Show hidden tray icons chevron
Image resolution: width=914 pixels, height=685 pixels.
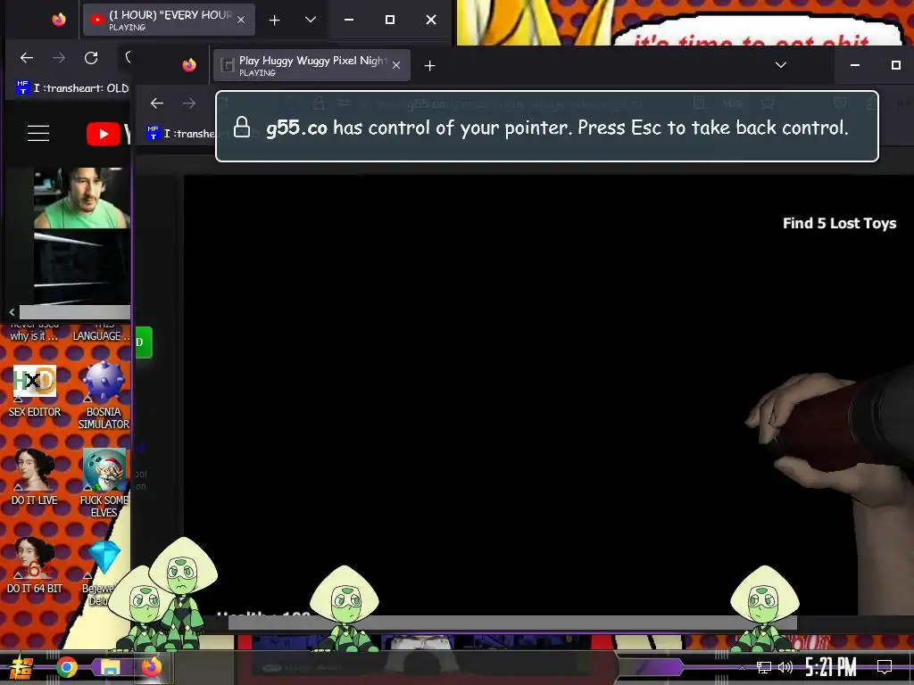click(742, 667)
